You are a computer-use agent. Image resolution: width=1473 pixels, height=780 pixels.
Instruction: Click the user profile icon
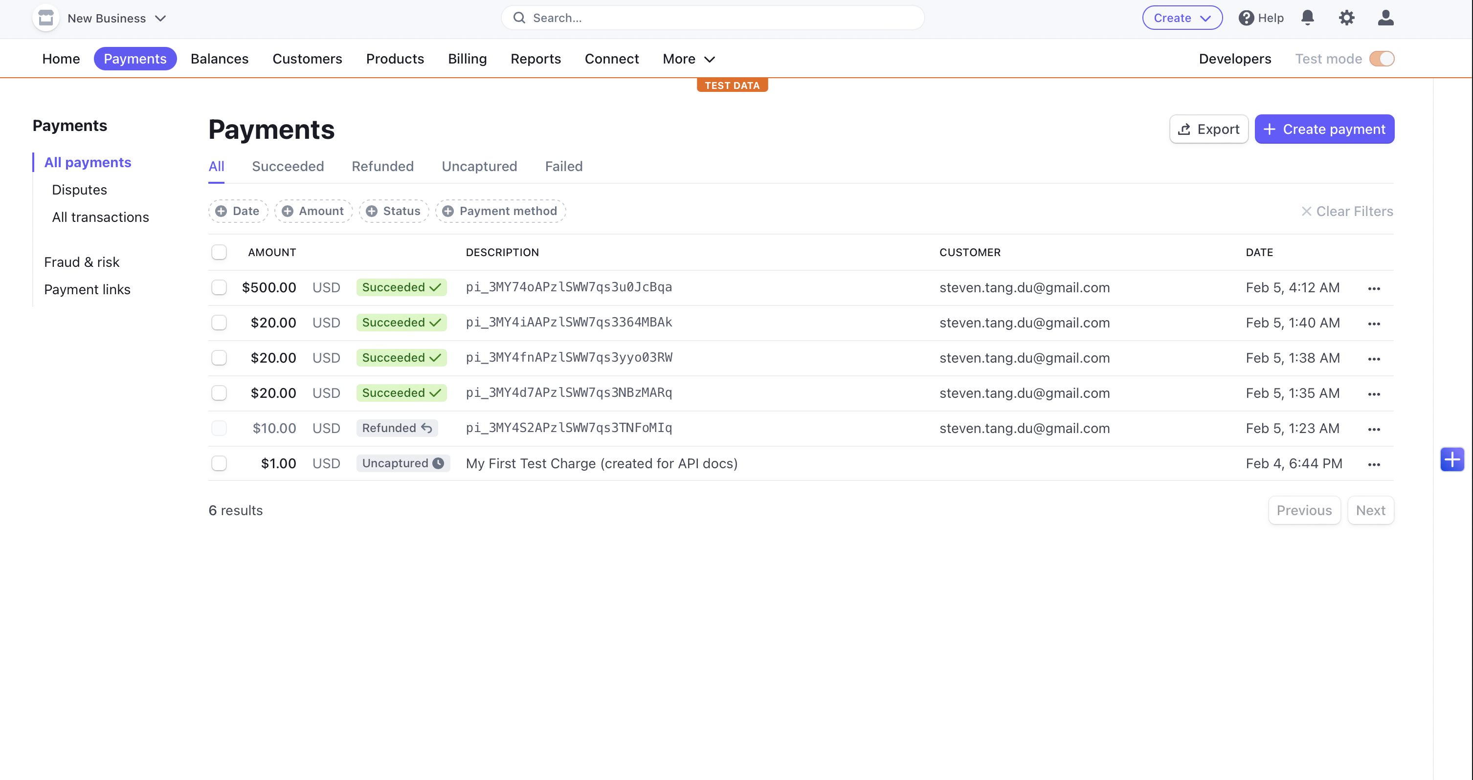1385,18
